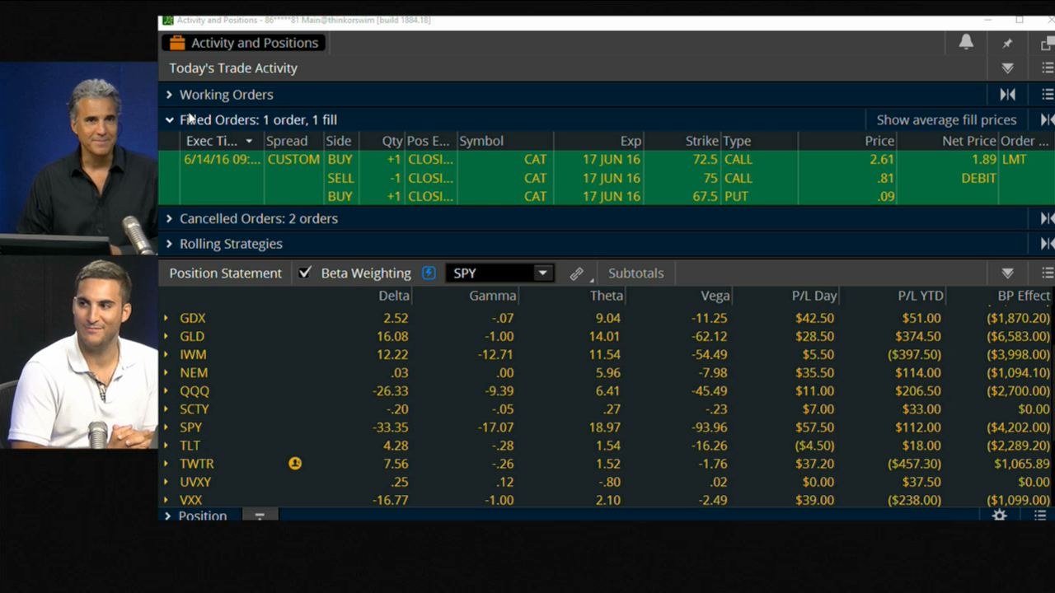This screenshot has height=593, width=1055.
Task: Click the Position Statement section label
Action: coord(225,273)
